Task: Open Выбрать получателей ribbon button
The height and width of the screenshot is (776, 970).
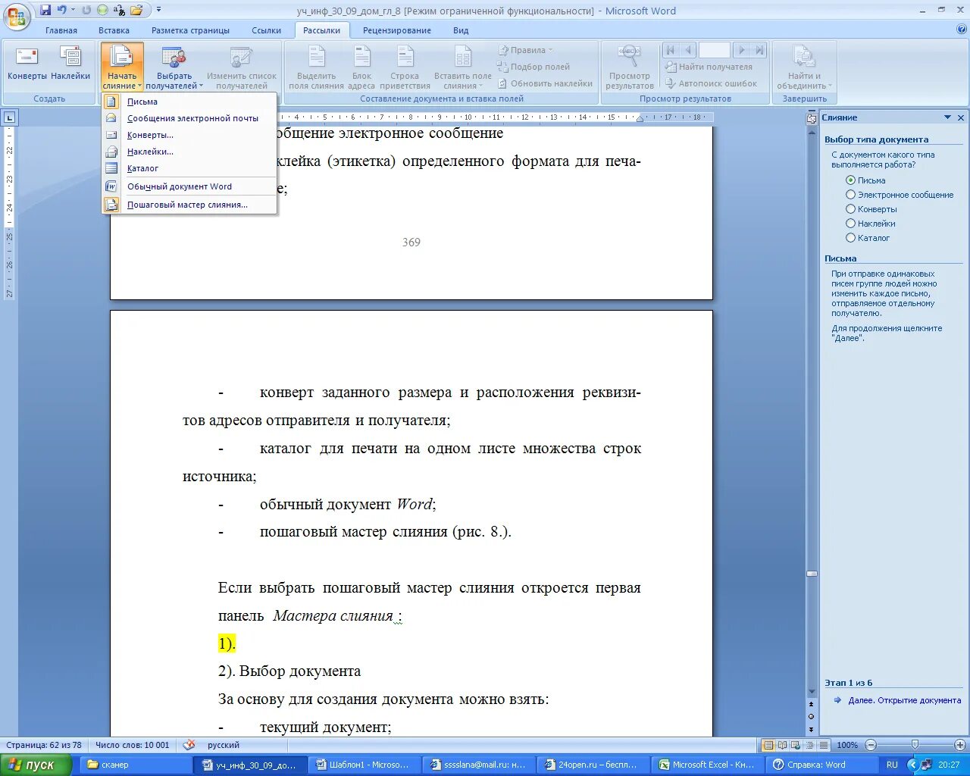Action: (174, 67)
